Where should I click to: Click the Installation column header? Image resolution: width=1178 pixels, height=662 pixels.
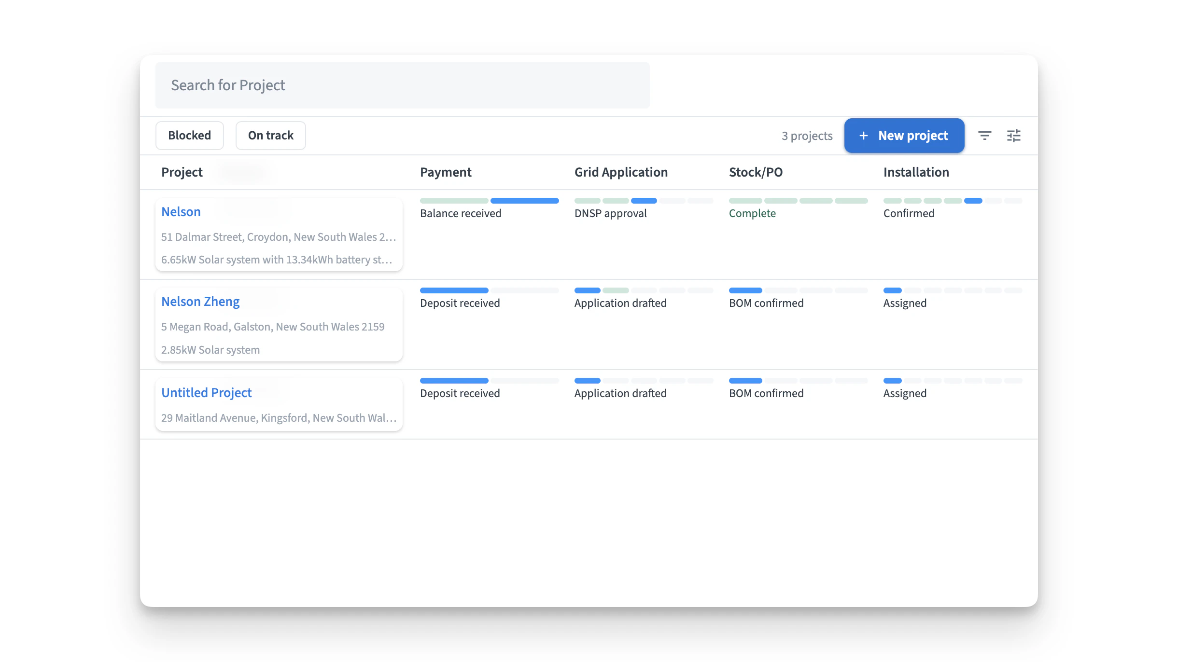click(x=916, y=172)
